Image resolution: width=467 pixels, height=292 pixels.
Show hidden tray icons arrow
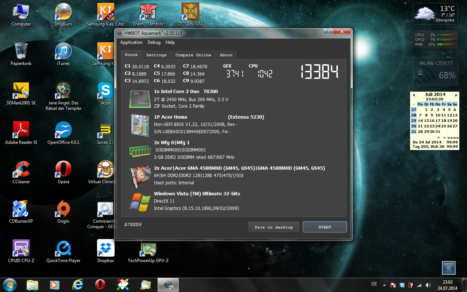pyautogui.click(x=384, y=285)
